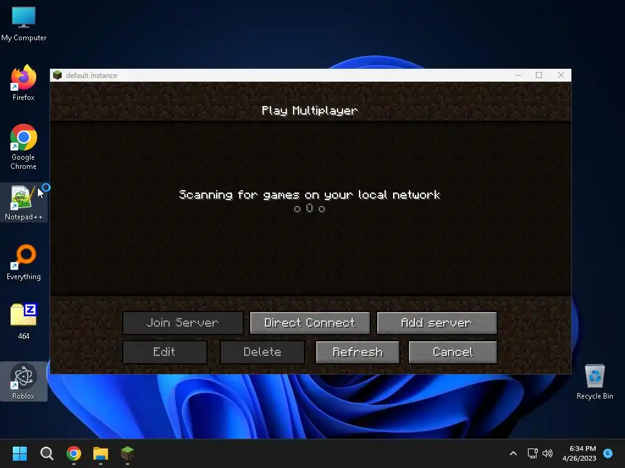Open the Windows Start menu
This screenshot has height=468, width=625.
[x=20, y=453]
